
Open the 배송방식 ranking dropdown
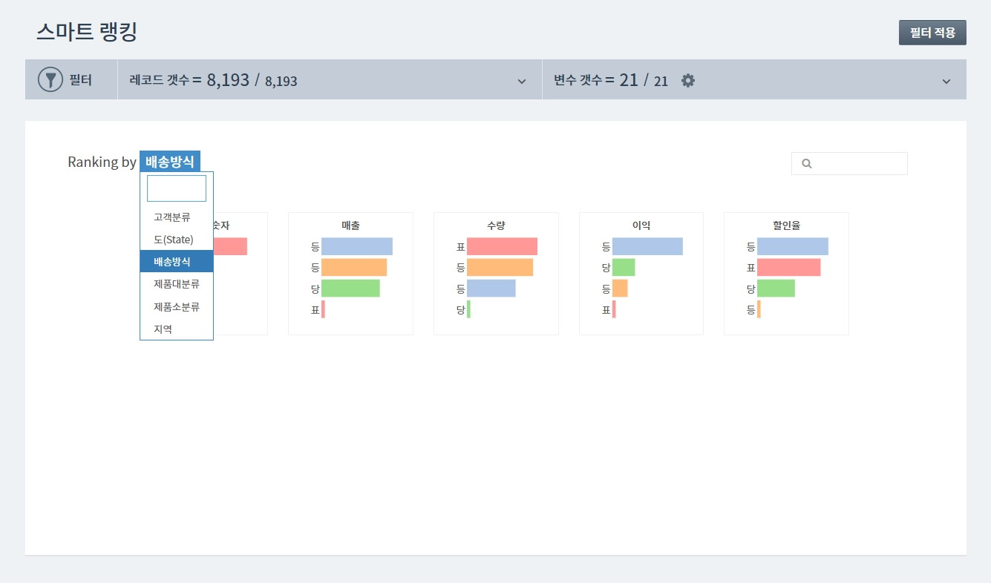[170, 162]
